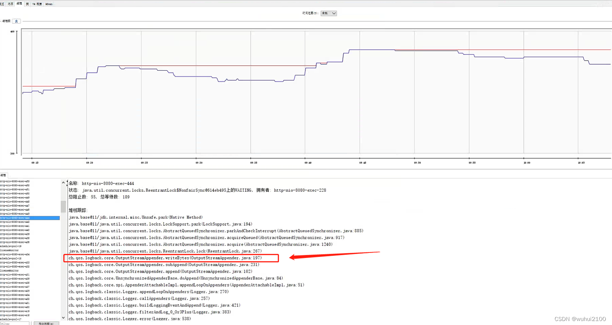Click the thread list scroll-up arrow

coord(63,183)
